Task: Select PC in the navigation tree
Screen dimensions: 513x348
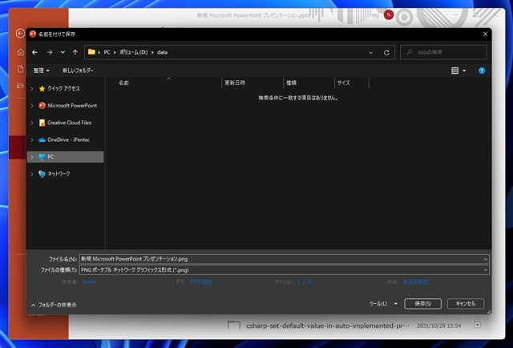Action: coord(66,157)
